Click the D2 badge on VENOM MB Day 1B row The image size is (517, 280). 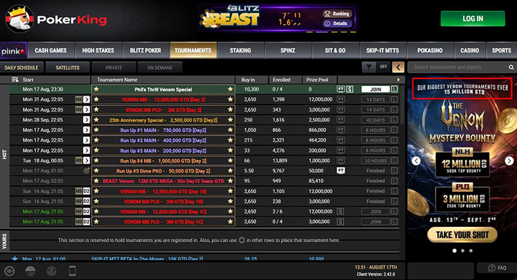(x=86, y=191)
